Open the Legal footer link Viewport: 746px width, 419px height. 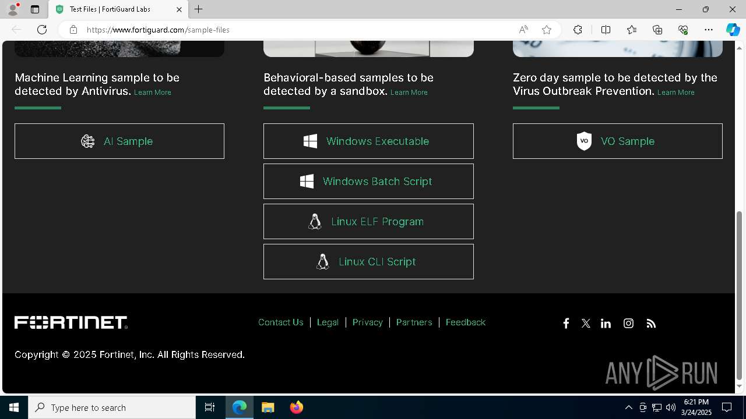coord(328,322)
